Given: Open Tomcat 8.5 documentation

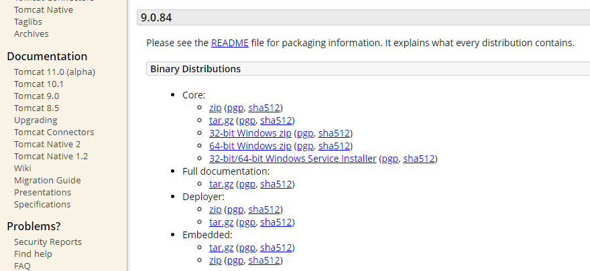Looking at the screenshot, I should pyautogui.click(x=36, y=108).
